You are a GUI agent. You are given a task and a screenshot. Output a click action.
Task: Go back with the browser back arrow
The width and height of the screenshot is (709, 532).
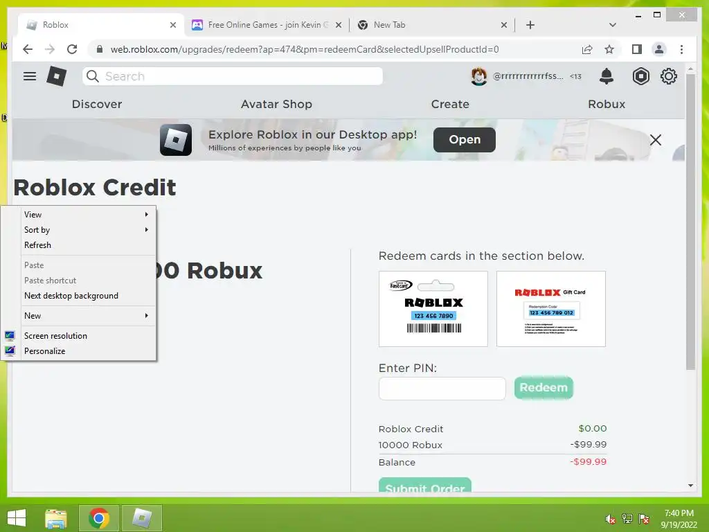click(28, 49)
